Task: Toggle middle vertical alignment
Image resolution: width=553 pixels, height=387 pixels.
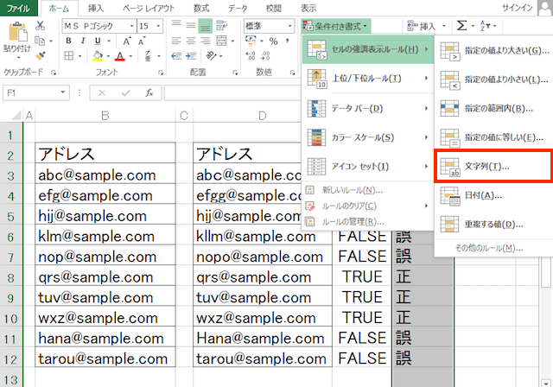Action: click(191, 25)
